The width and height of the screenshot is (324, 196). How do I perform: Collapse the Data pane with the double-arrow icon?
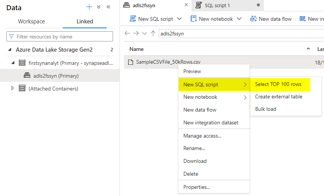tap(108, 7)
